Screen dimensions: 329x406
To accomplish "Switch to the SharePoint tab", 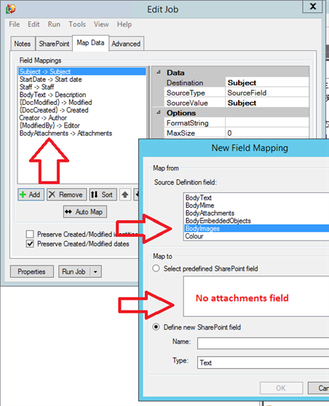I will 54,44.
